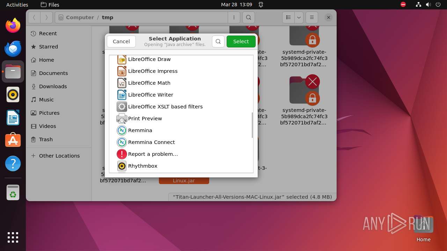The height and width of the screenshot is (251, 447).
Task: Open Documents in Files sidebar
Action: [59, 73]
